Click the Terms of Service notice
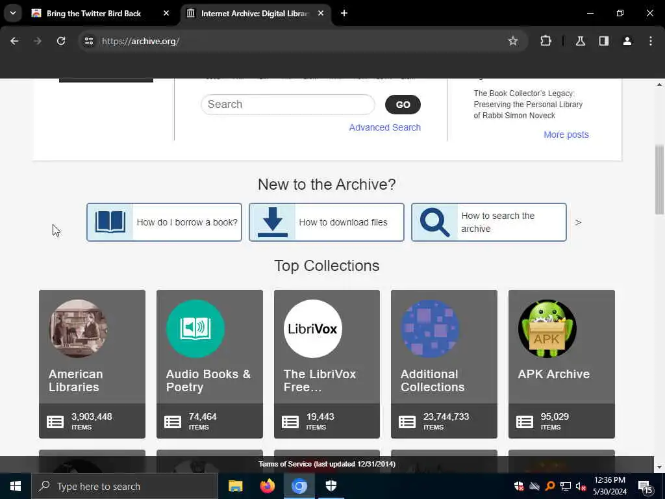665x499 pixels. 327,464
